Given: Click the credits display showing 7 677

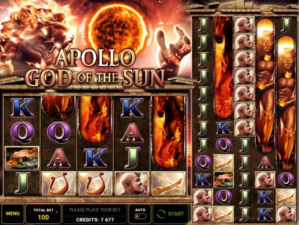Looking at the screenshot, I should pyautogui.click(x=95, y=220).
